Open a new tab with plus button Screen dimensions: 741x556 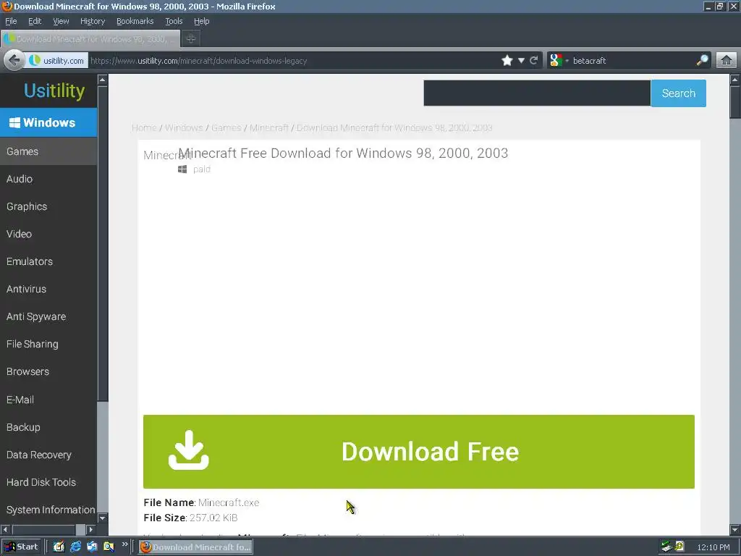tap(191, 39)
